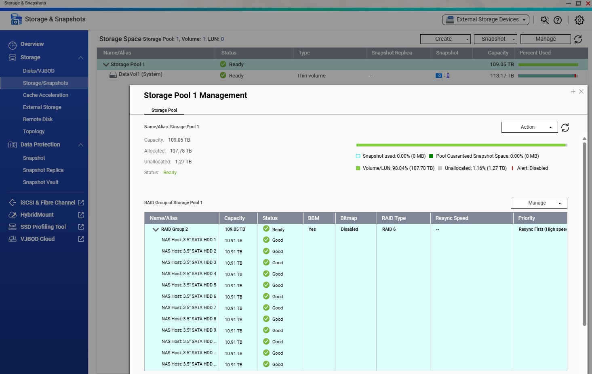Expand the Storage Pool 1 Management dialog

pos(573,92)
